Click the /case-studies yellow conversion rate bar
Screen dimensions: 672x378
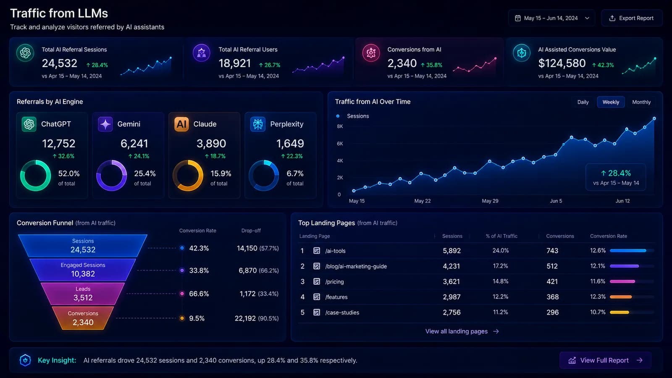click(x=619, y=312)
